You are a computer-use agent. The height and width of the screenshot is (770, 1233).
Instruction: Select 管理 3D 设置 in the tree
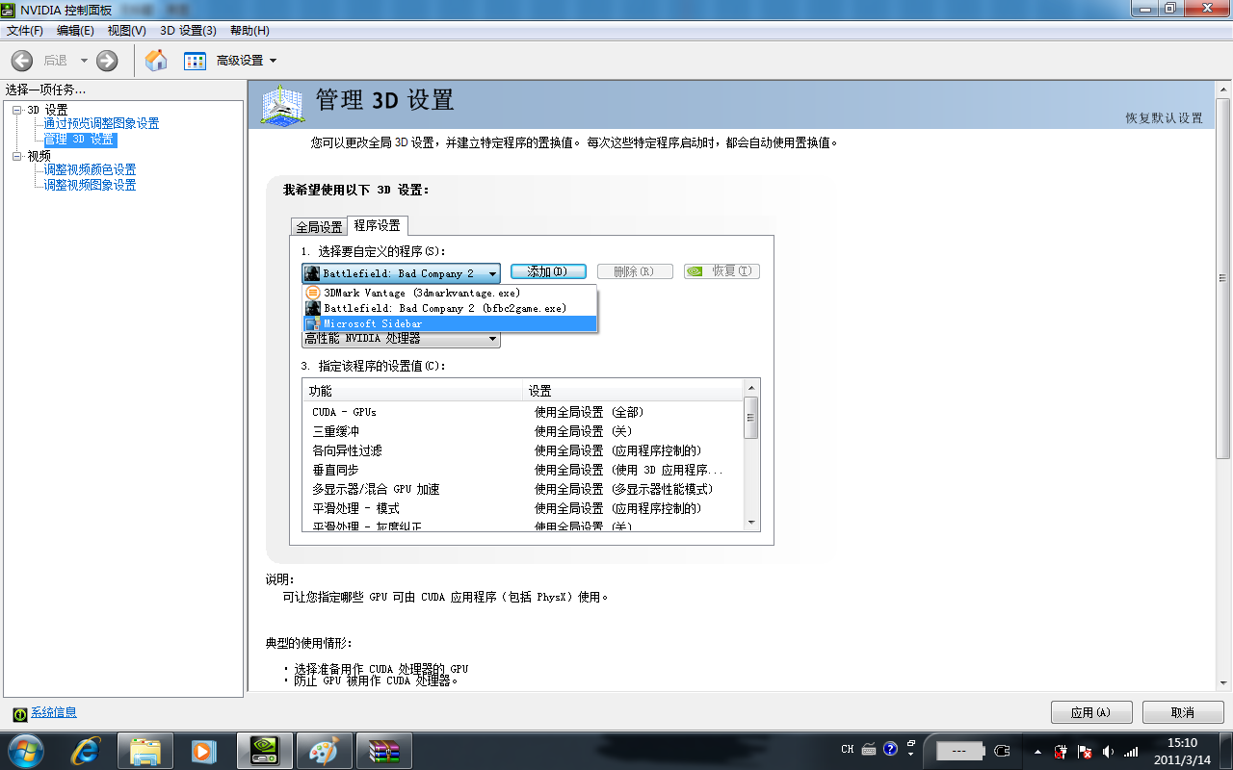click(79, 140)
